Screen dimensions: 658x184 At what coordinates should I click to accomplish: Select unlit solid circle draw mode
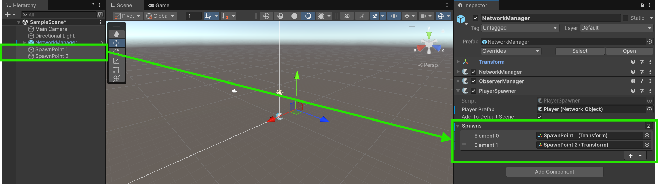294,16
